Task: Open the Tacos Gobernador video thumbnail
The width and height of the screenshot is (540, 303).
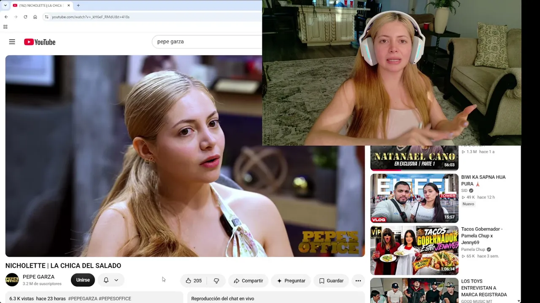Action: (x=414, y=250)
